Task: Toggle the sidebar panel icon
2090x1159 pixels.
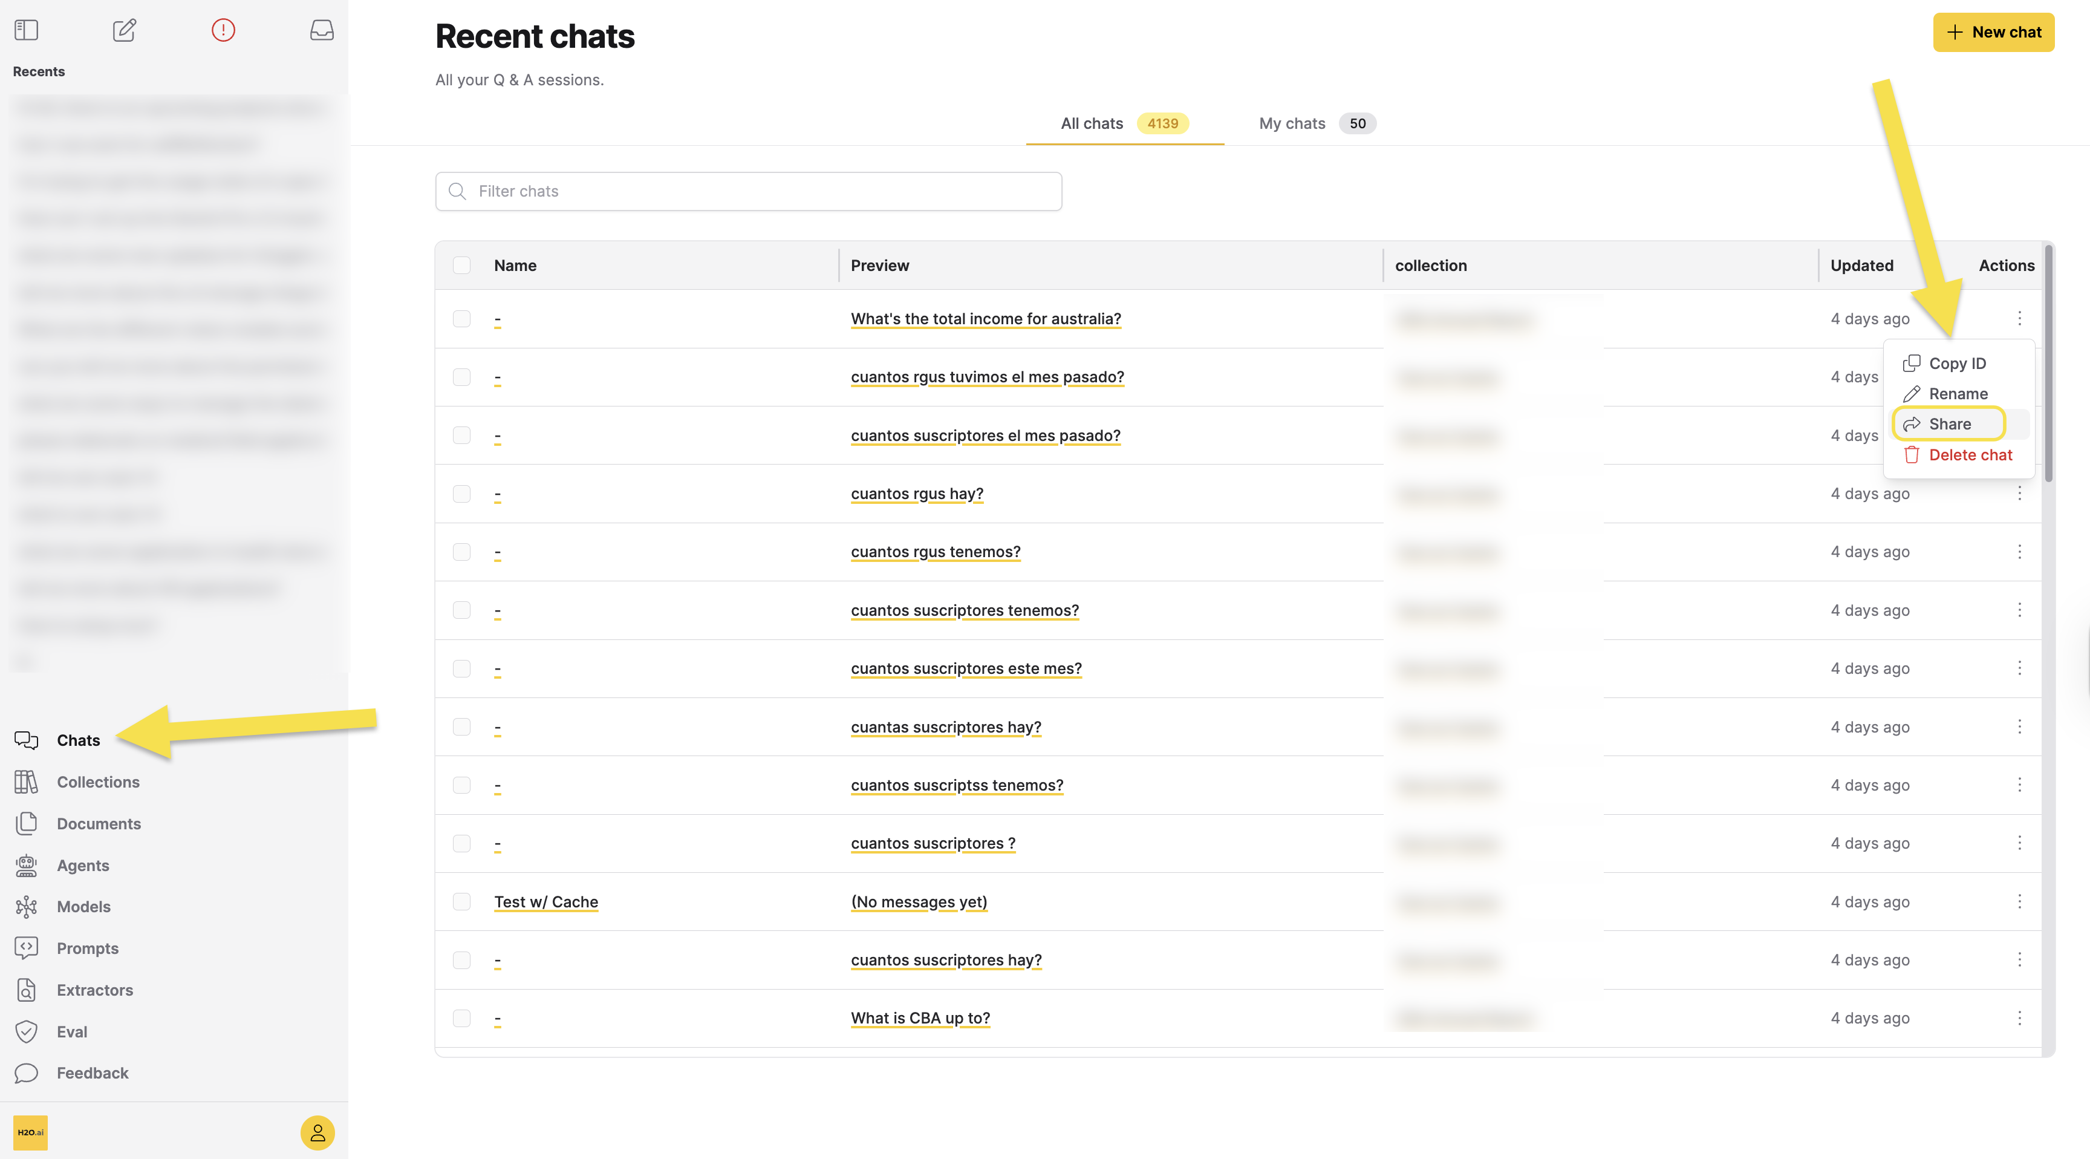Action: click(x=26, y=30)
